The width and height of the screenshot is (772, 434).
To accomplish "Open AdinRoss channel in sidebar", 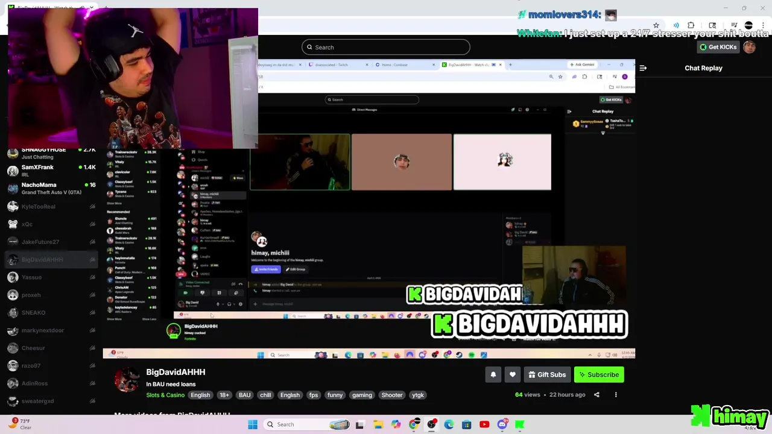I will click(x=52, y=383).
